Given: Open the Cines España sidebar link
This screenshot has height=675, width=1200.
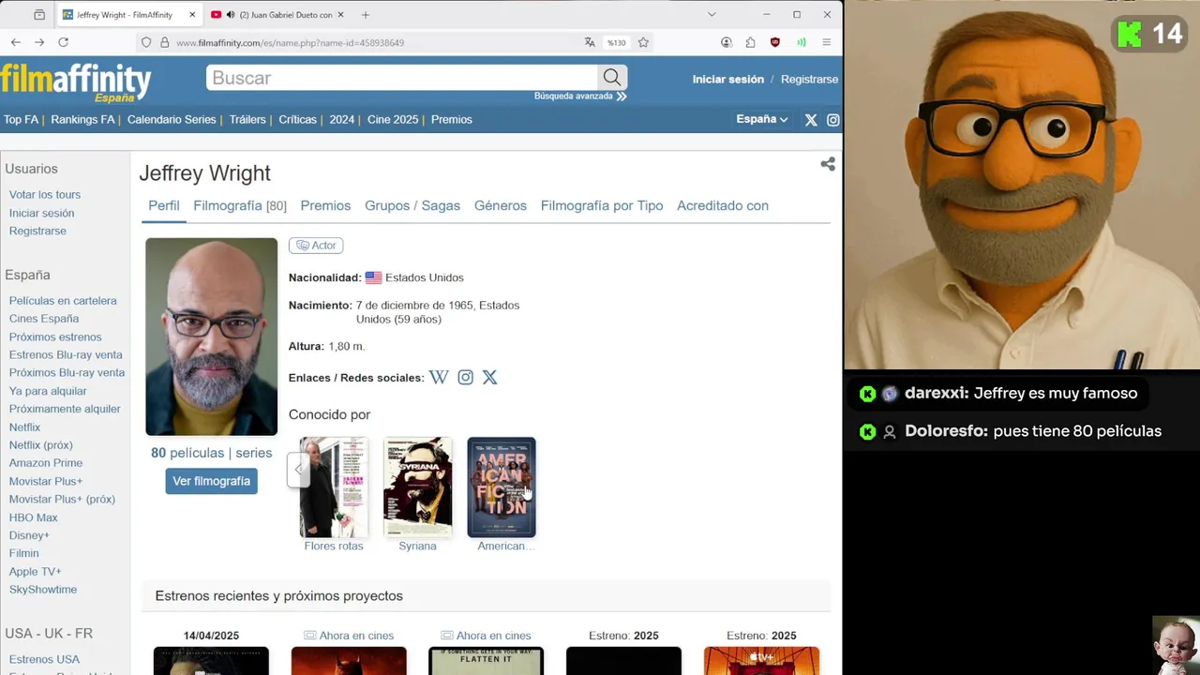Looking at the screenshot, I should point(44,319).
